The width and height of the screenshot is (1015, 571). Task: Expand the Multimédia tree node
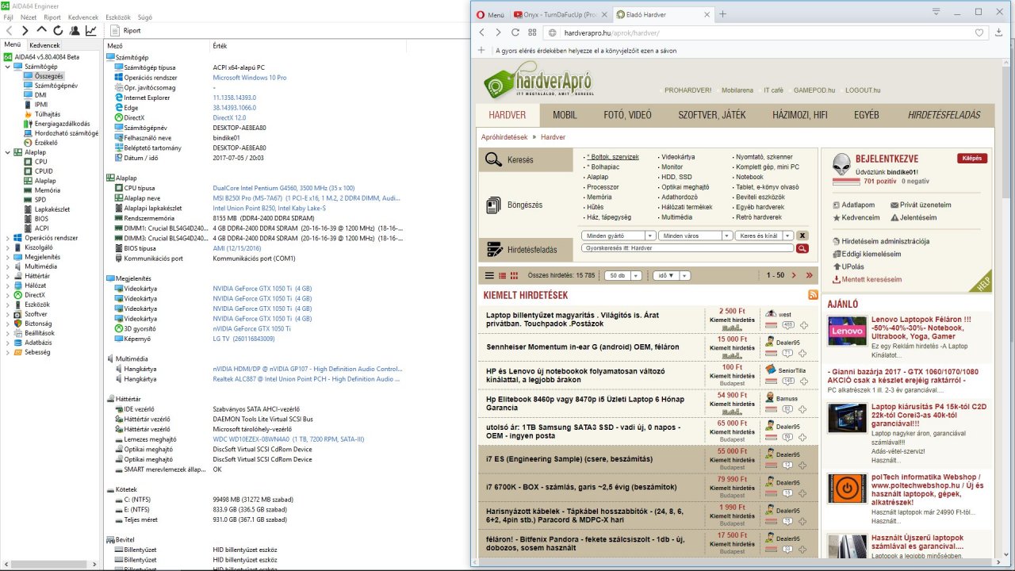tap(7, 266)
